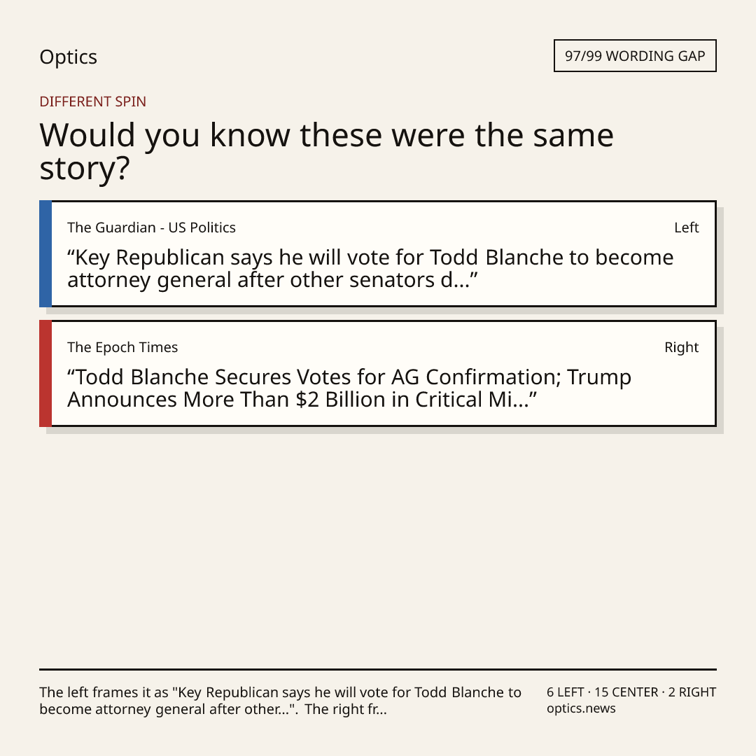Image resolution: width=756 pixels, height=756 pixels.
Task: Open The Epoch Times headline card
Action: pyautogui.click(x=378, y=373)
